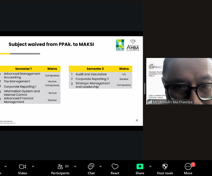Image resolution: width=212 pixels, height=176 pixels.
Task: Click the Video camera icon
Action: tap(23, 166)
